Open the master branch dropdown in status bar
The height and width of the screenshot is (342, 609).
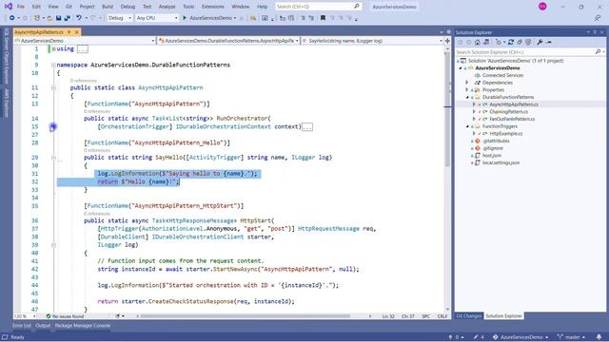(571, 337)
